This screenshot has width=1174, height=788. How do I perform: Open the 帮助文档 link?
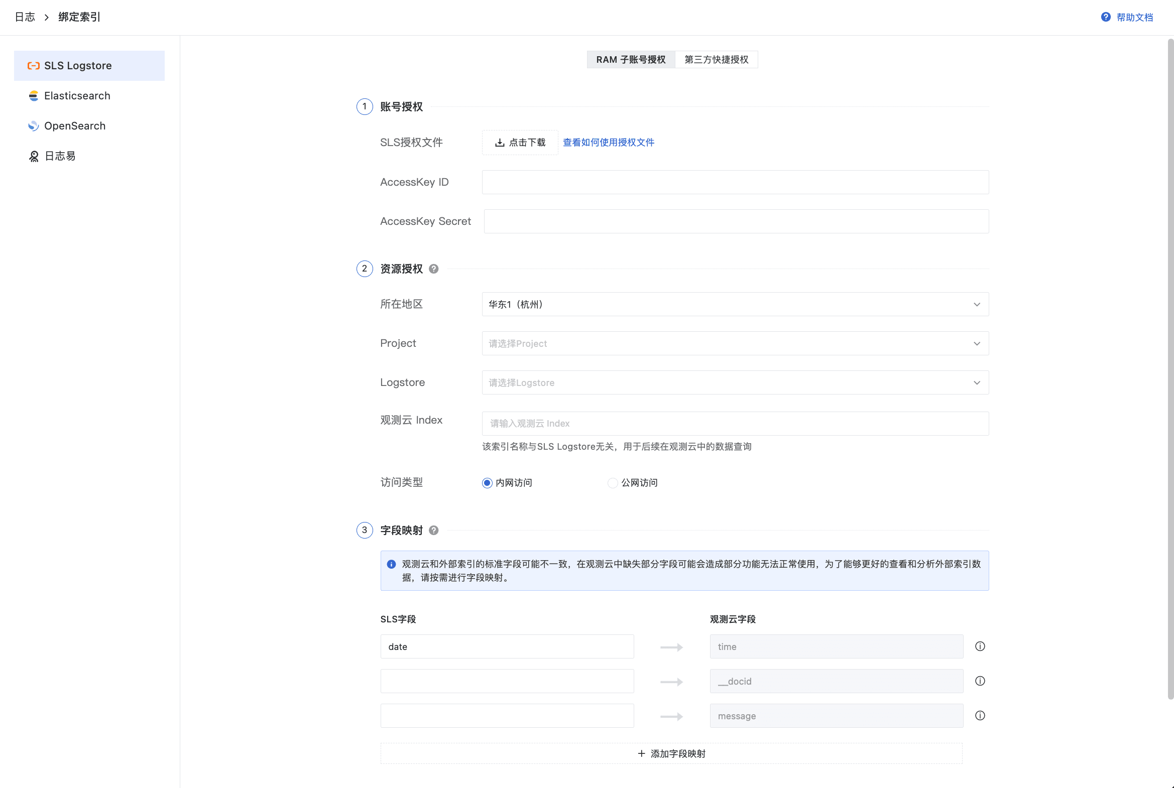point(1135,18)
